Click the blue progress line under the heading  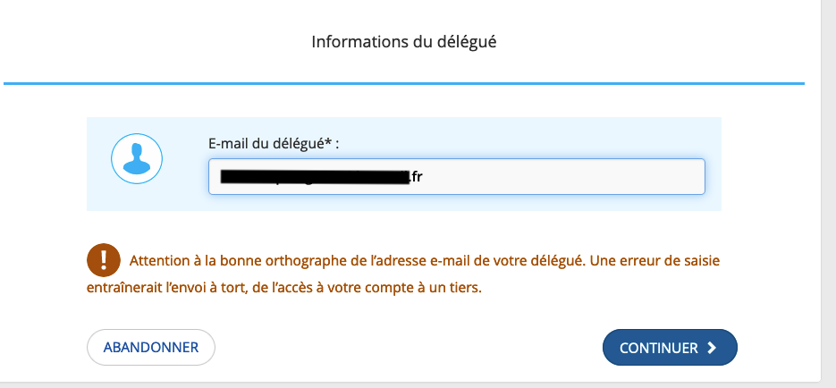coord(403,84)
